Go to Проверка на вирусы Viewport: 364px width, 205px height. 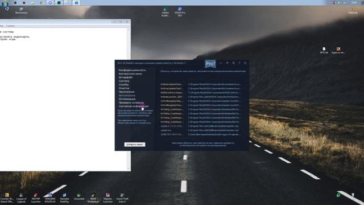pyautogui.click(x=131, y=102)
